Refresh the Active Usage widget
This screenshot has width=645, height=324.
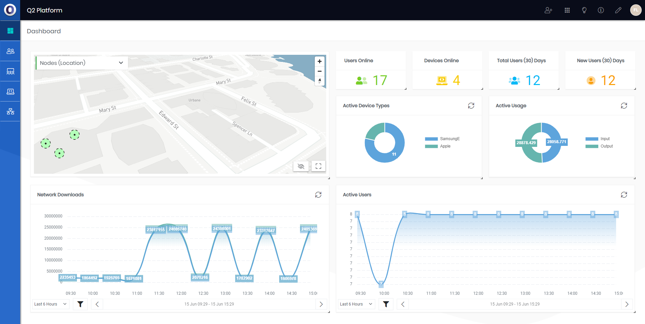(624, 106)
